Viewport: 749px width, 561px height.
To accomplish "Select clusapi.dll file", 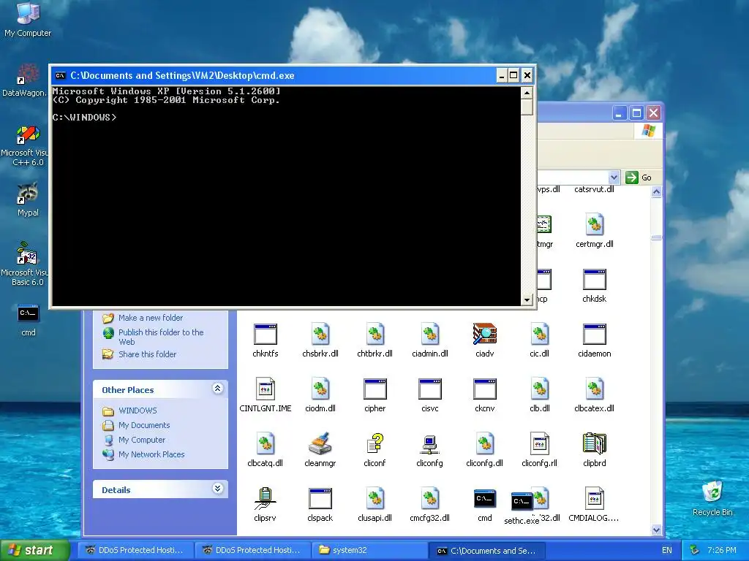I will (x=375, y=505).
